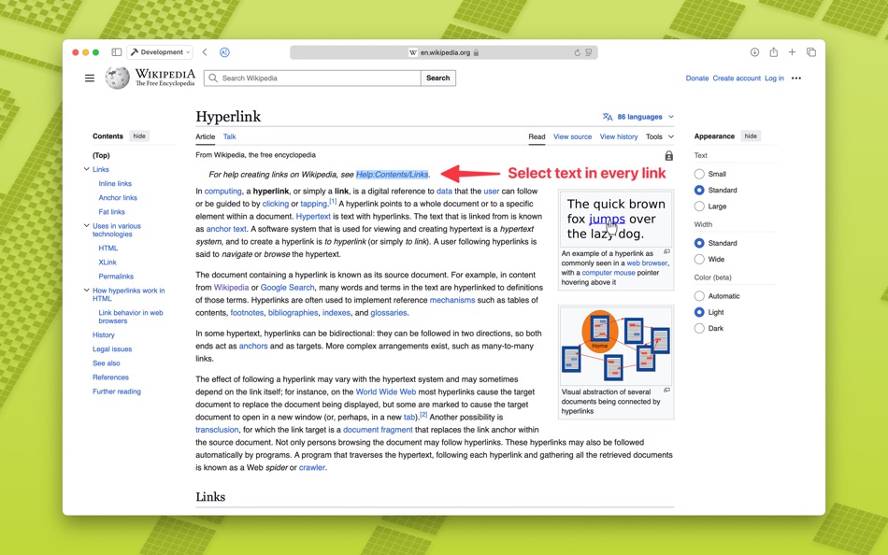Switch to the View history tab
Screen dimensions: 888x555
click(619, 135)
